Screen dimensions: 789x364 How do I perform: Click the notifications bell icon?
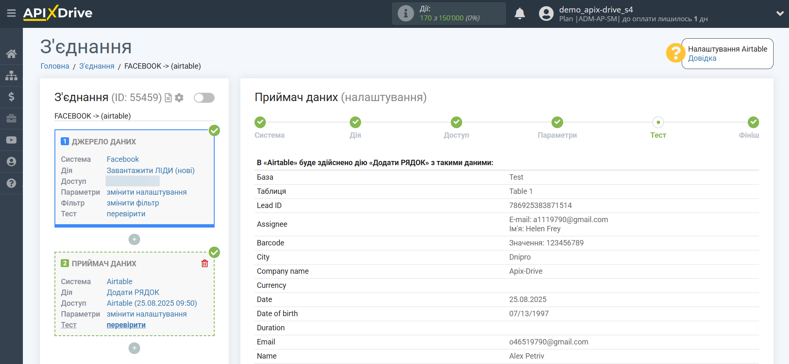coord(519,14)
